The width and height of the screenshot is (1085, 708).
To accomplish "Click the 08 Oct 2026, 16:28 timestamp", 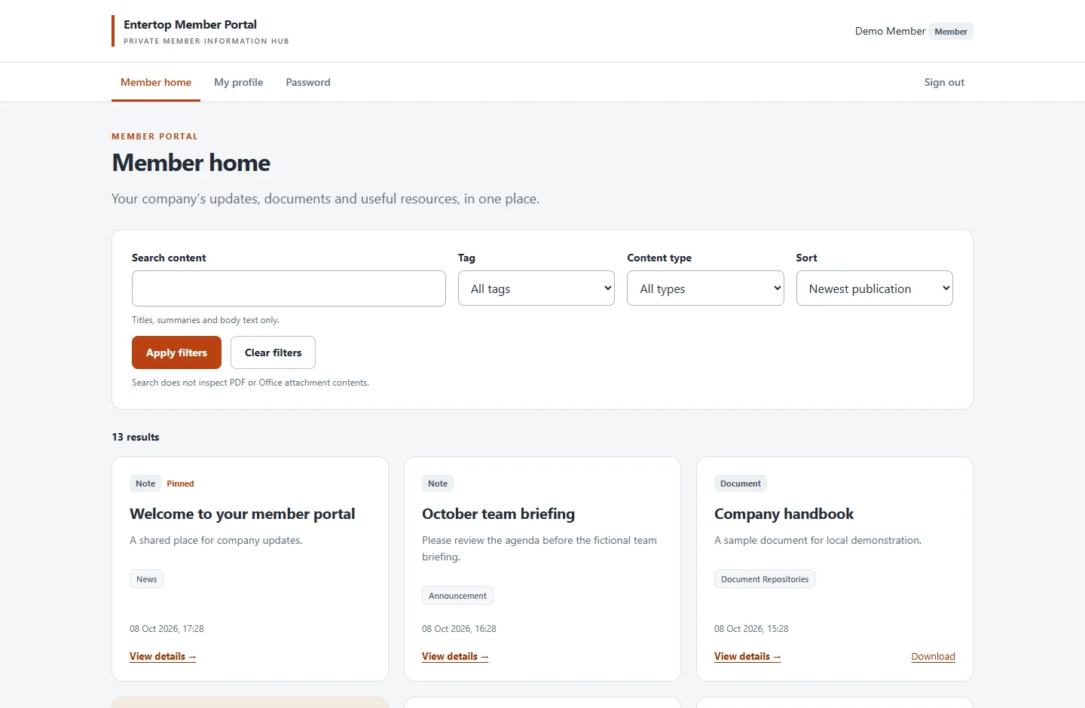I will [x=459, y=629].
